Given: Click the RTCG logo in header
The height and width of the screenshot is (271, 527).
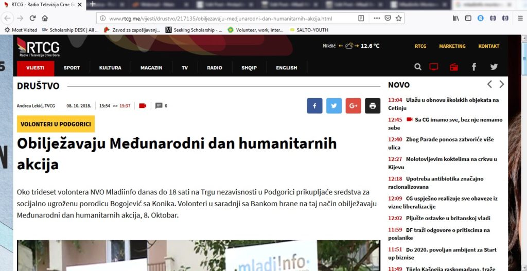Looking at the screenshot, I should 39,47.
